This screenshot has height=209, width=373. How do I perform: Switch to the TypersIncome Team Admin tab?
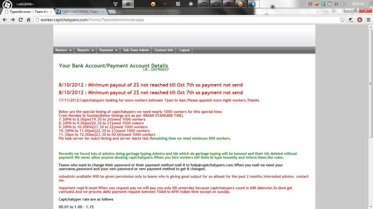[x=28, y=12]
